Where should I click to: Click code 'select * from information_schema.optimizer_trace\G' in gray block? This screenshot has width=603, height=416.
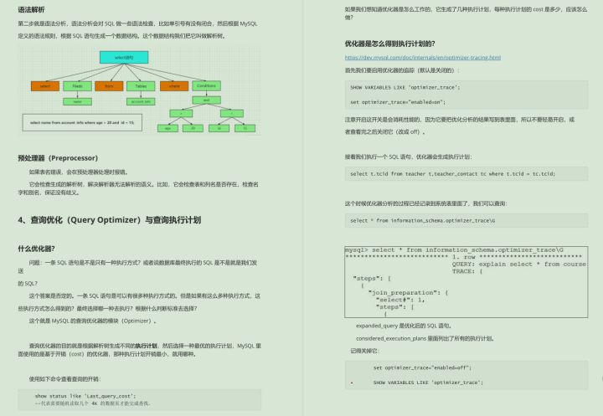click(x=423, y=221)
